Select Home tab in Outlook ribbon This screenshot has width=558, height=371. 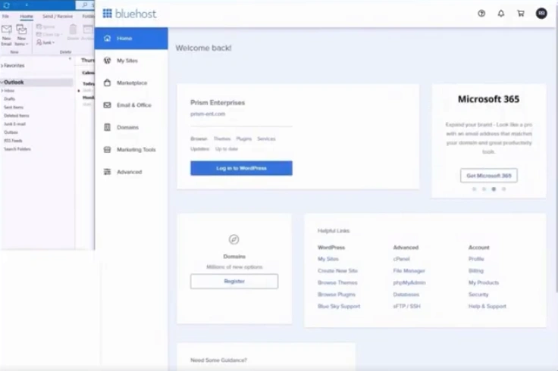[x=27, y=17]
